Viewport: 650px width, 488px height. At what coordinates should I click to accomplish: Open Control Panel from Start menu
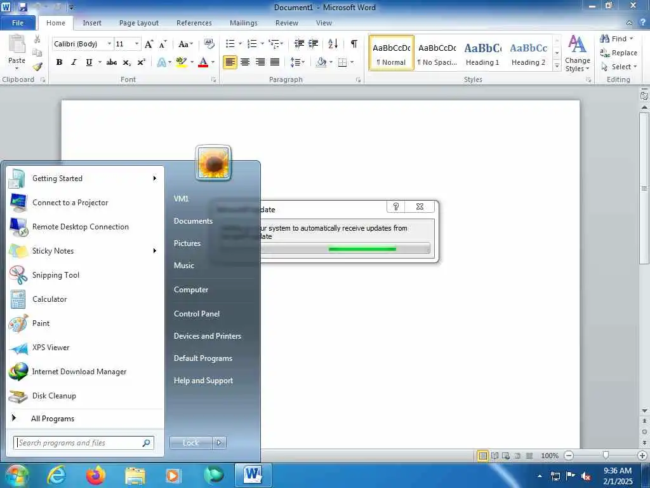[x=197, y=314]
